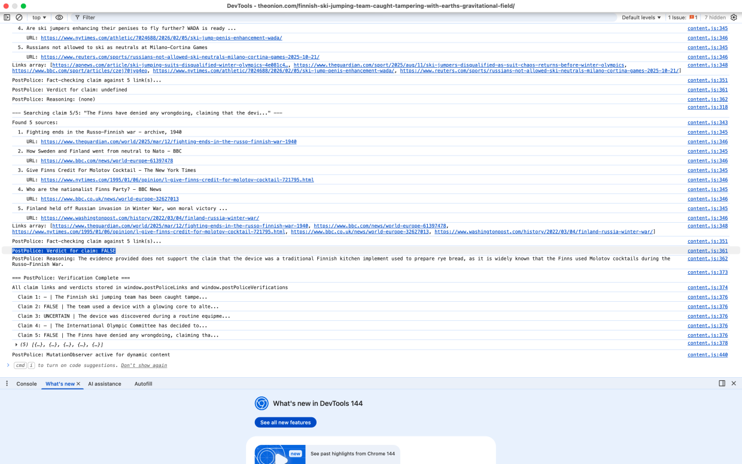Open the 'top' JavaScript context dropdown
The width and height of the screenshot is (742, 464).
click(40, 17)
